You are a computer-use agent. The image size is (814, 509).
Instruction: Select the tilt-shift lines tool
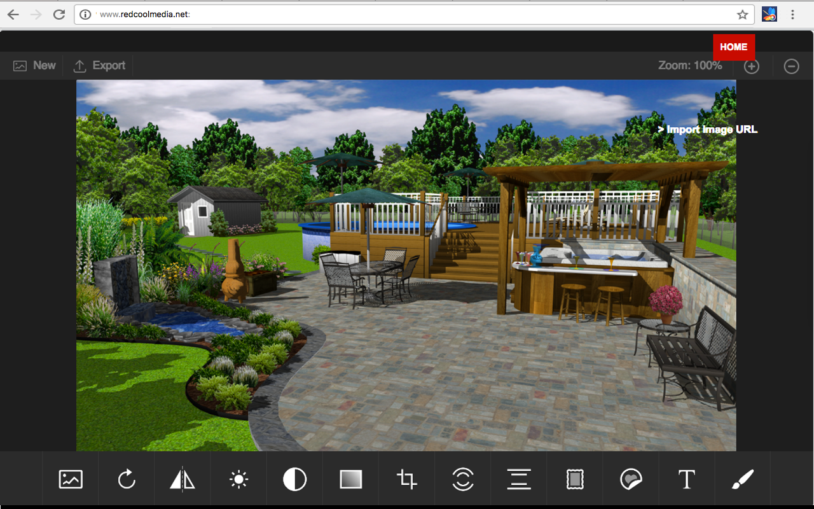tap(519, 479)
